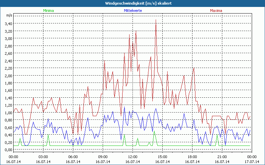This screenshot has height=165, width=265.
Task: Click the 18:00 time axis label
Action: click(192, 157)
